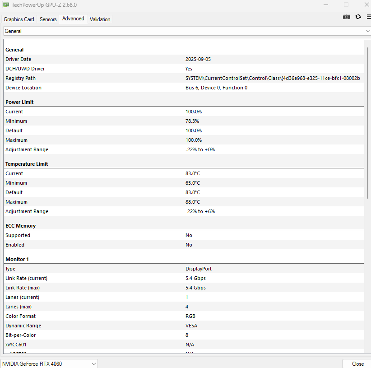Select the Advanced tab
371x368 pixels.
(x=73, y=19)
